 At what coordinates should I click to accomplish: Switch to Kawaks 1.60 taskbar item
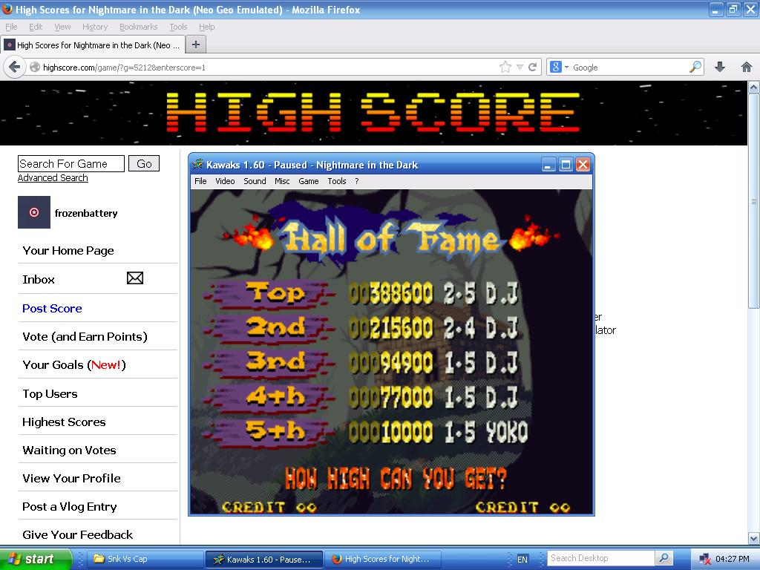[x=264, y=559]
